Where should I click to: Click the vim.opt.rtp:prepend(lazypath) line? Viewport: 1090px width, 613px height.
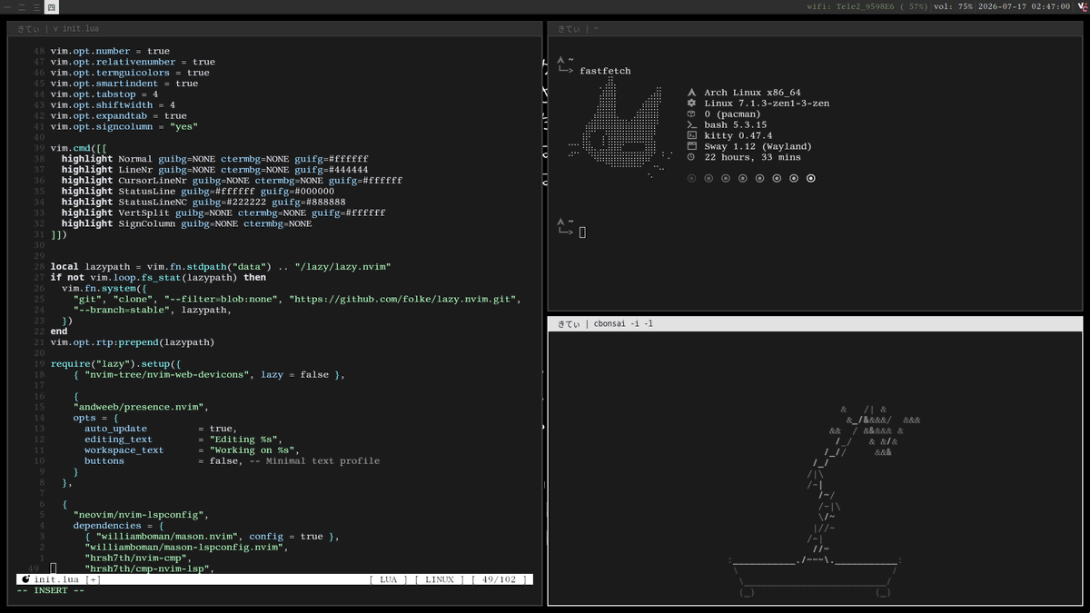(x=133, y=342)
